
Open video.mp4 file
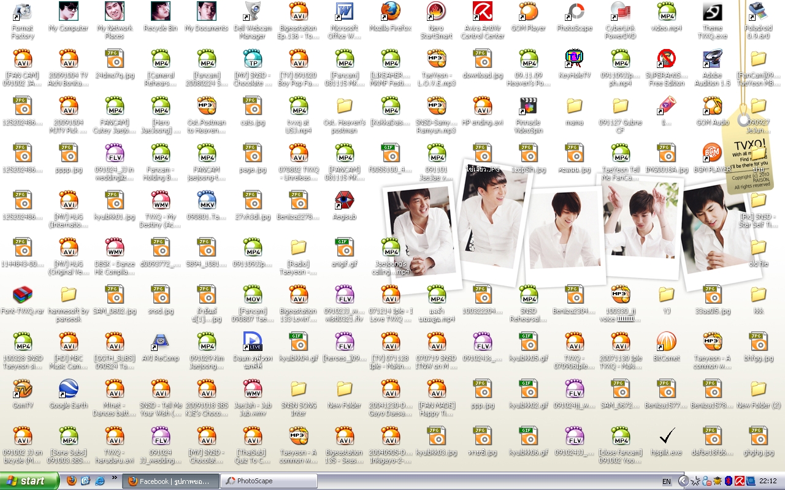(667, 11)
